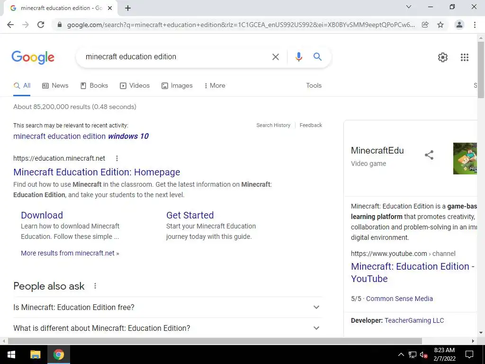Open the Download sitelink

click(42, 215)
